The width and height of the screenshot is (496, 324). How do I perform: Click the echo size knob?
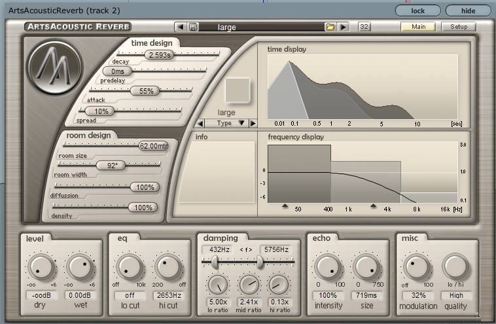[x=367, y=267]
